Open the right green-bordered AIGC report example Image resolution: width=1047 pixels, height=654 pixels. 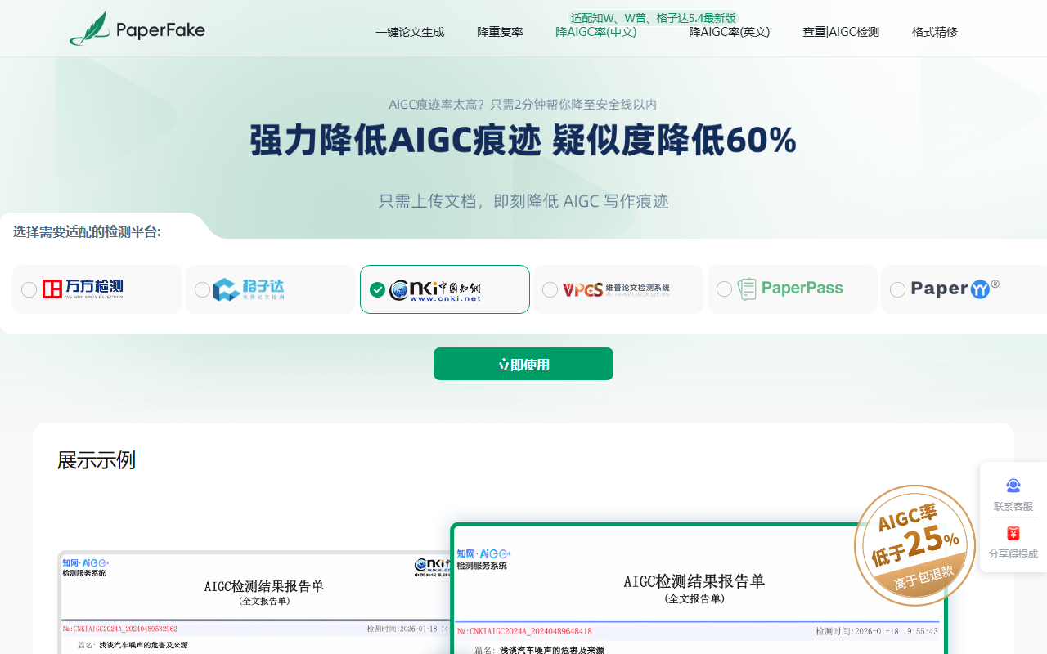pyautogui.click(x=699, y=589)
